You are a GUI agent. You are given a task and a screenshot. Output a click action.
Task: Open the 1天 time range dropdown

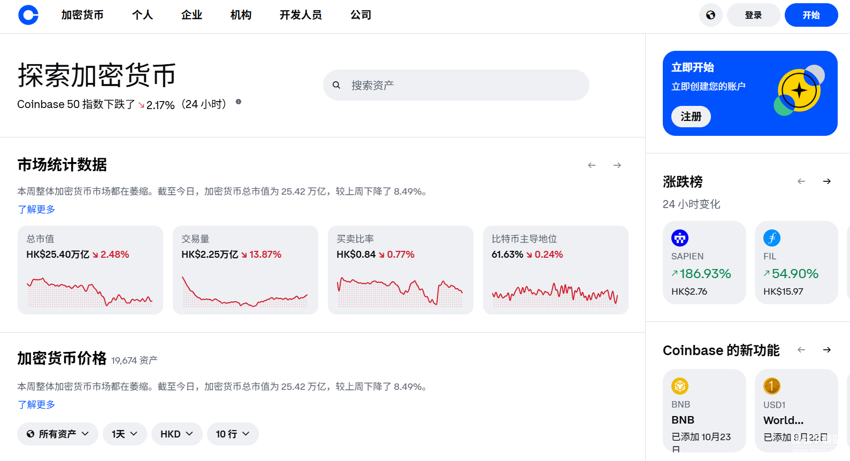click(125, 434)
